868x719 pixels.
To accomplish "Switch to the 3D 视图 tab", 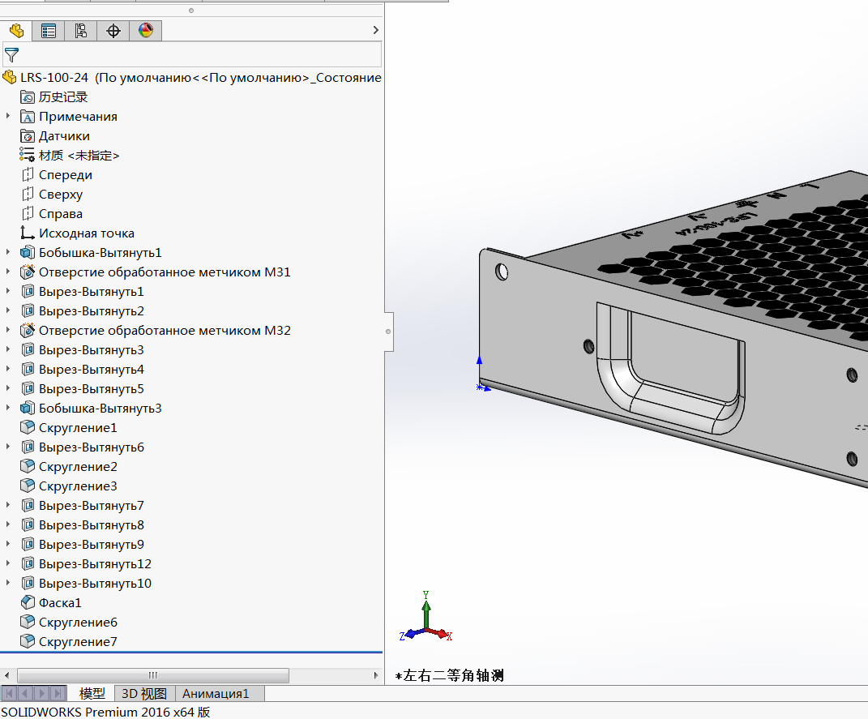I will tap(143, 694).
